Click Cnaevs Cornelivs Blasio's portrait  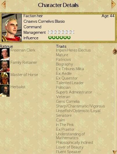pyautogui.click(x=12, y=28)
